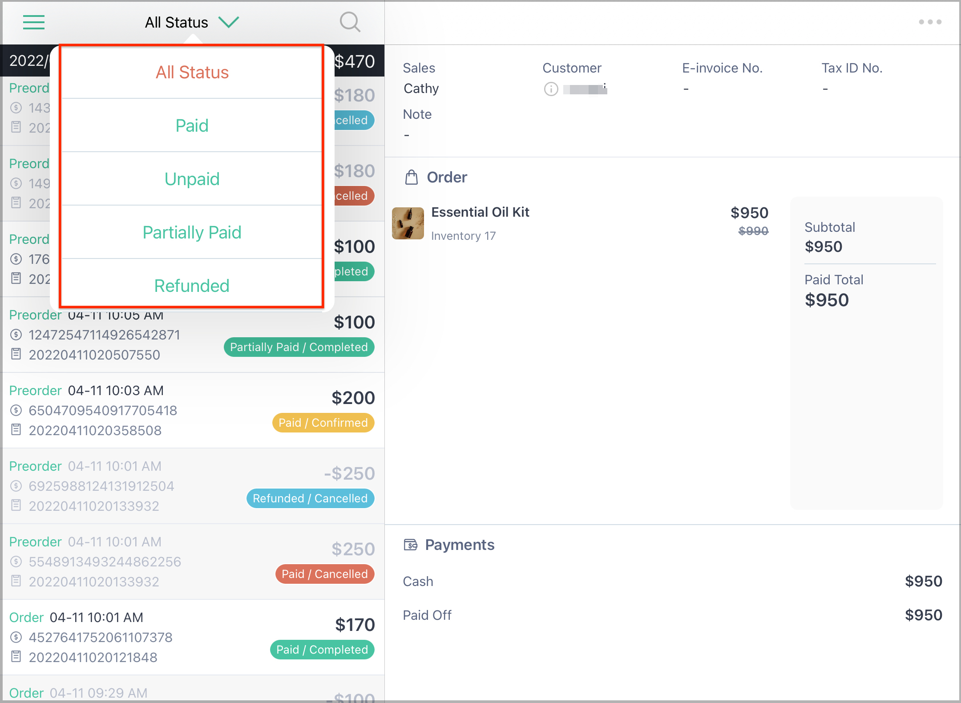
Task: Click the dollar icon on the $170 Order entry
Action: (17, 637)
